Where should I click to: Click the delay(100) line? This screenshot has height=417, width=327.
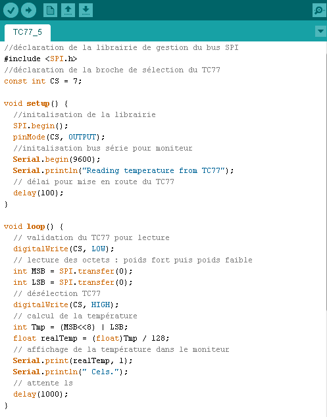tap(38, 193)
